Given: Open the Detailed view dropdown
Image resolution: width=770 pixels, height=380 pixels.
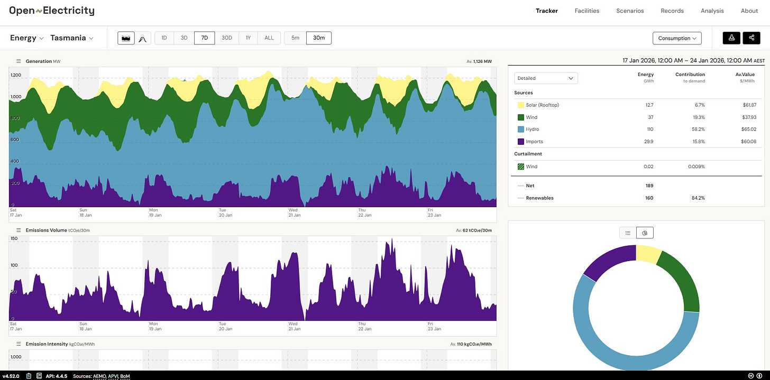Looking at the screenshot, I should click(x=546, y=78).
